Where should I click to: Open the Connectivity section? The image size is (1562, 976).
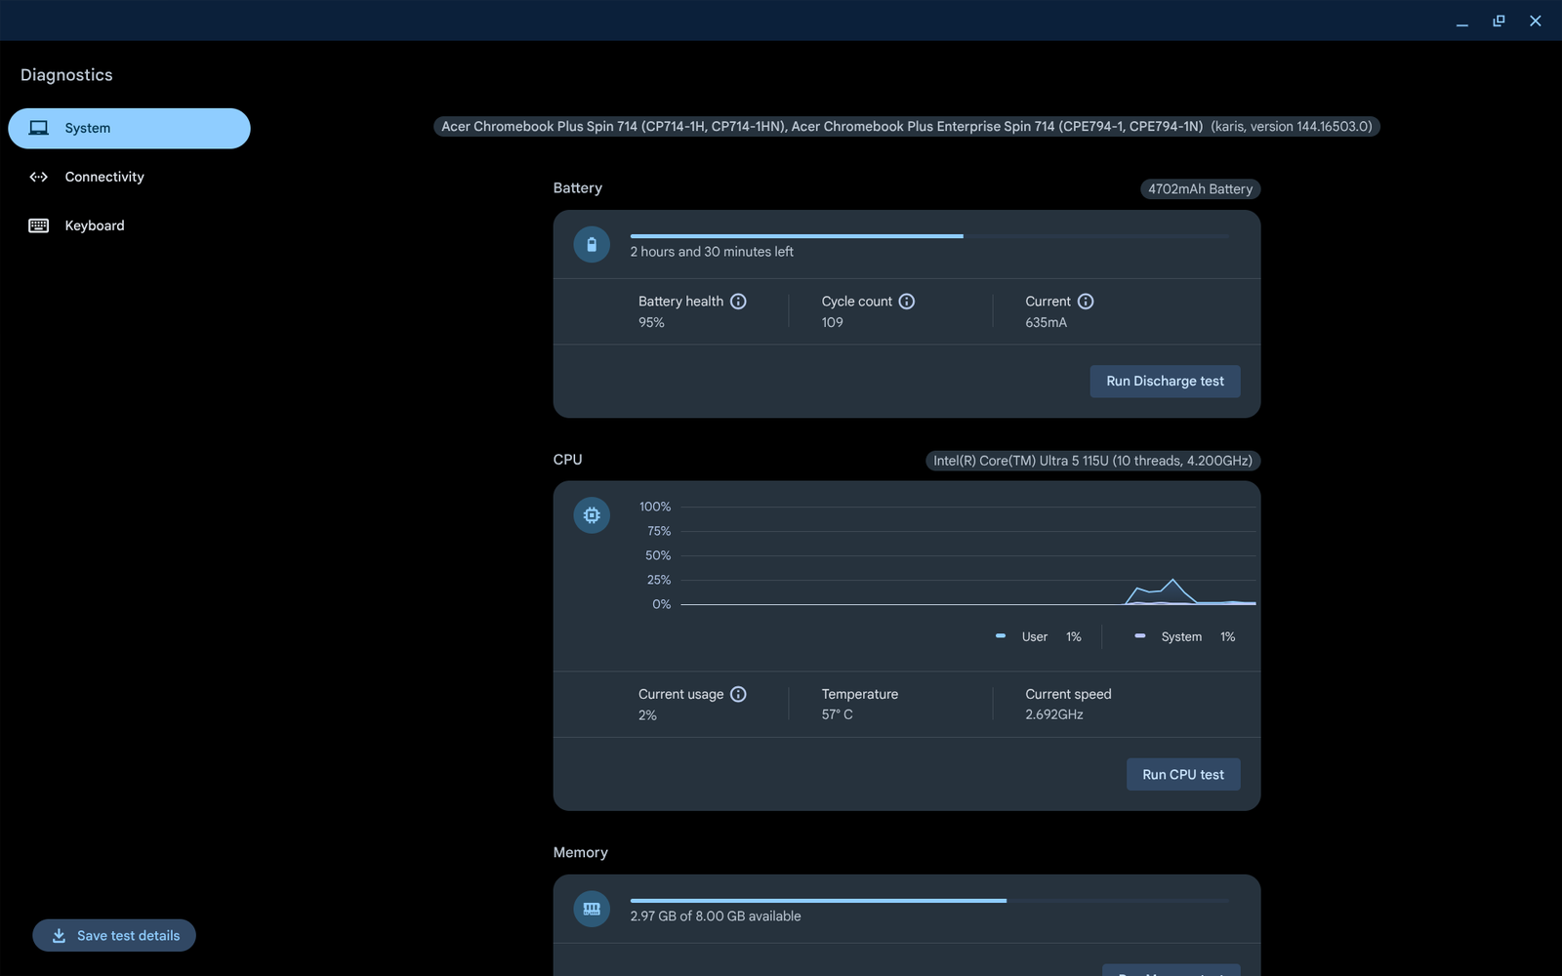coord(103,177)
